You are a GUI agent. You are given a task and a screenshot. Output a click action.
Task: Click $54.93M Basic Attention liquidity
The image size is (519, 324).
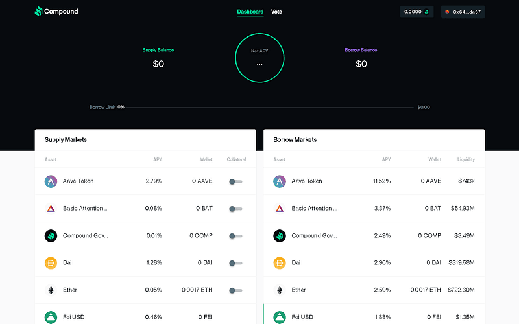(463, 208)
